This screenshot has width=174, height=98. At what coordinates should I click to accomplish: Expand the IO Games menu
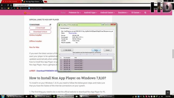136,13
